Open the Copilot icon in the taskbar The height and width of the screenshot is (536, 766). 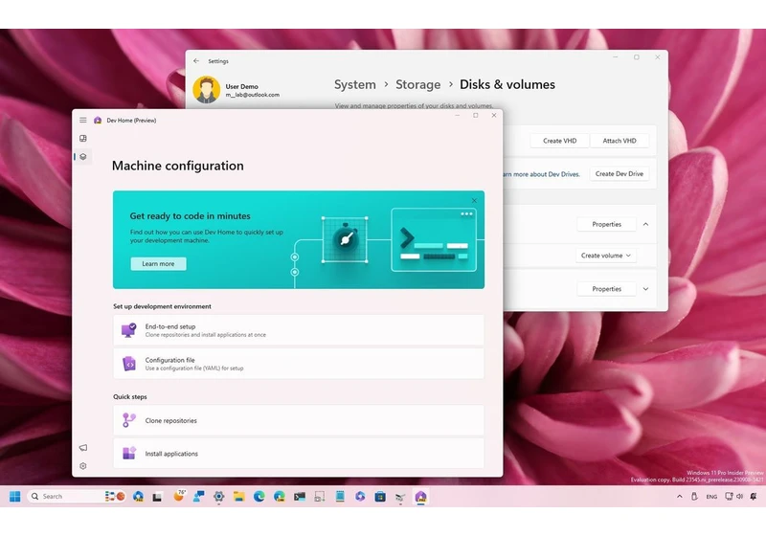[360, 497]
